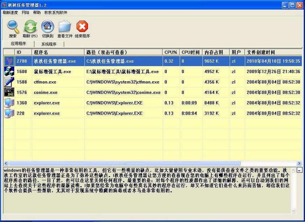
Task: Click the 秋秋任务管理器.exe process icon
Action: pos(9,61)
